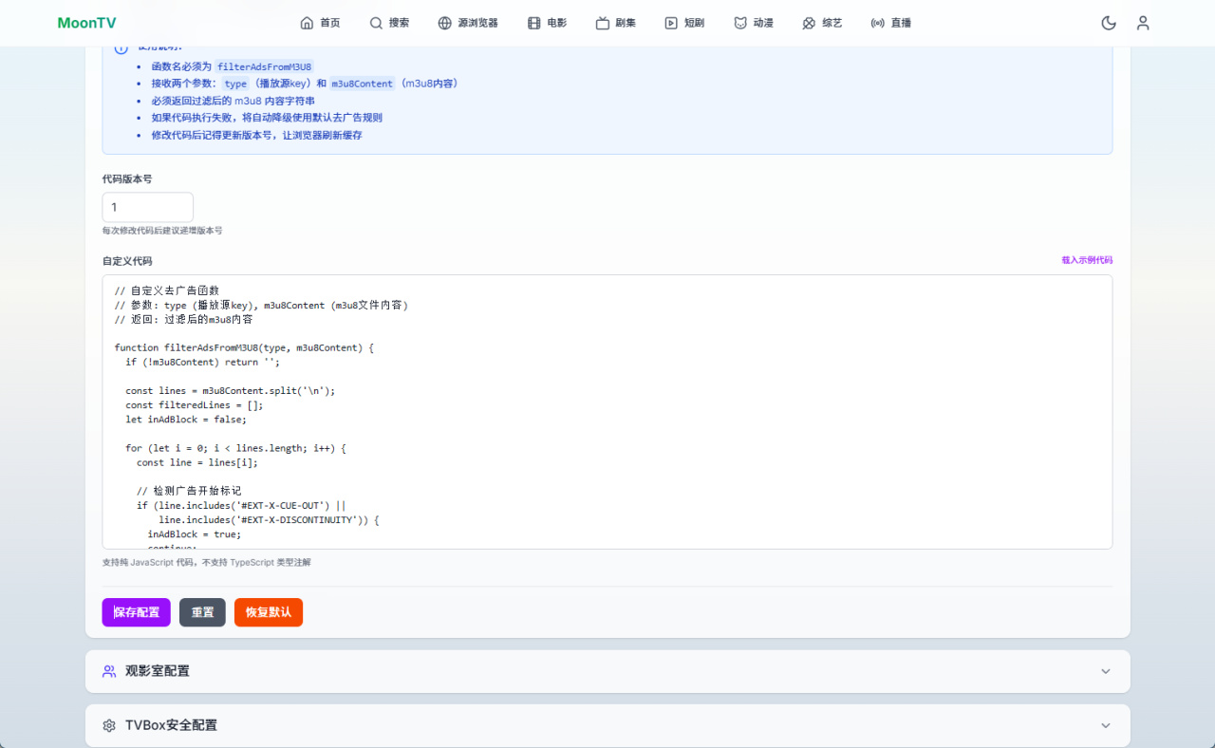Click the comment line '// 自定义去广告函数'

(x=167, y=290)
